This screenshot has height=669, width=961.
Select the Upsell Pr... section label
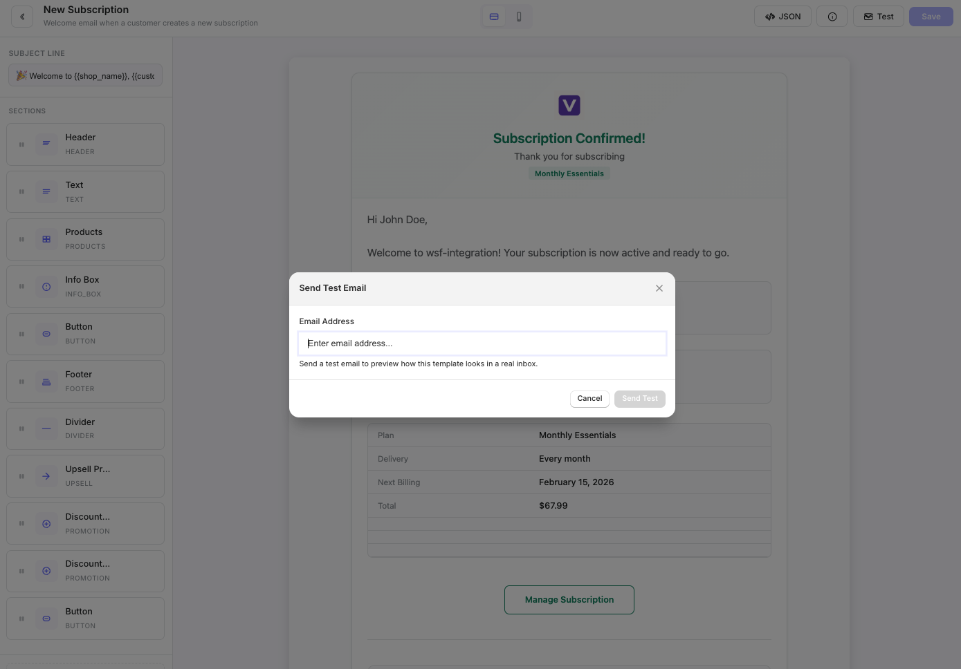(x=88, y=469)
